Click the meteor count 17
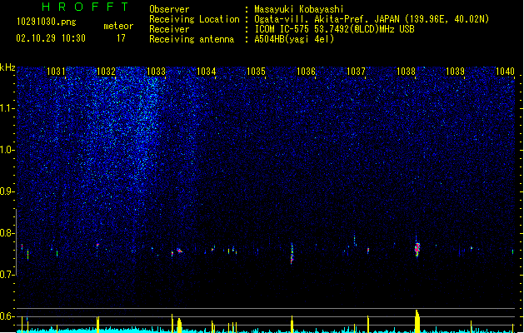Viewport: 524px width, 333px height. click(121, 38)
